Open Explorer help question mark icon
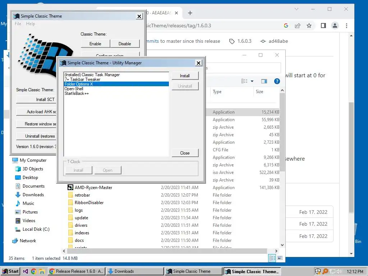 click(x=277, y=81)
